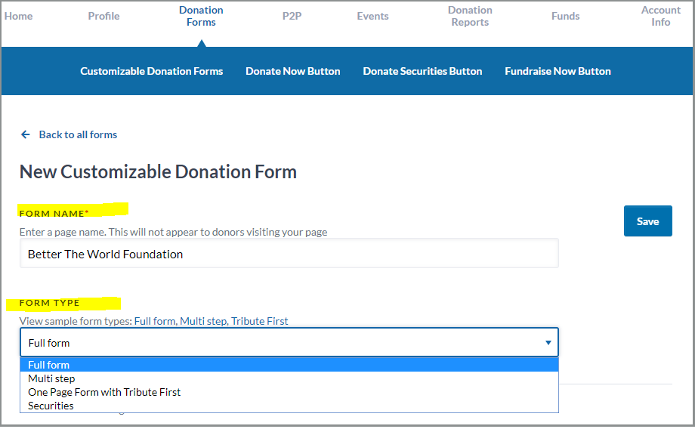Open Customizable Donation Forms submenu
Viewport: 695px width, 429px height.
point(152,71)
